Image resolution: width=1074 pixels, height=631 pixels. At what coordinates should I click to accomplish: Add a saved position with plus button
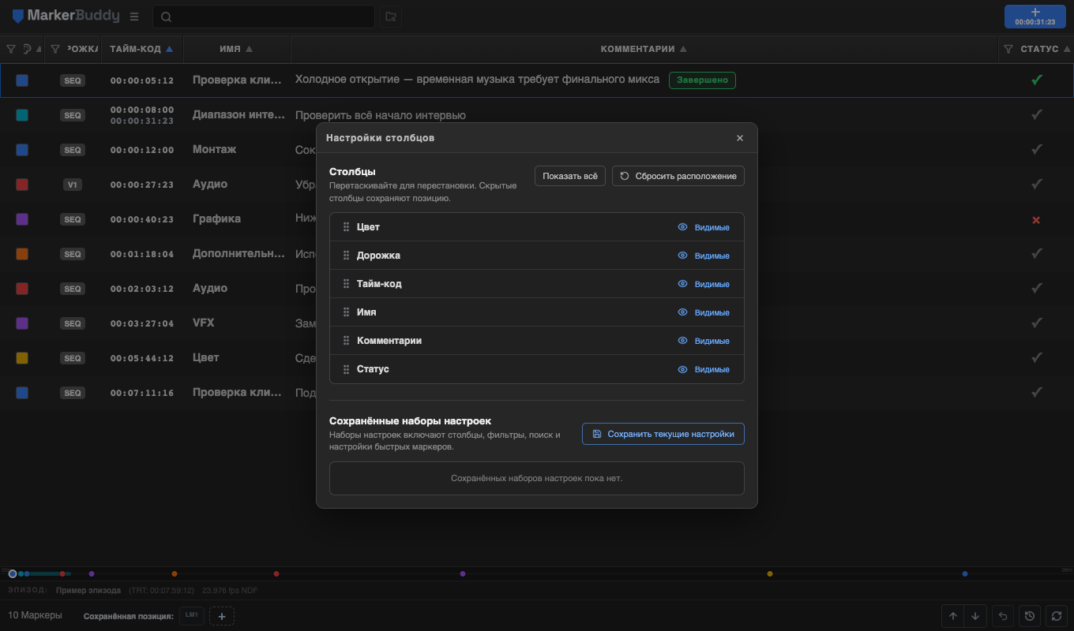click(222, 616)
